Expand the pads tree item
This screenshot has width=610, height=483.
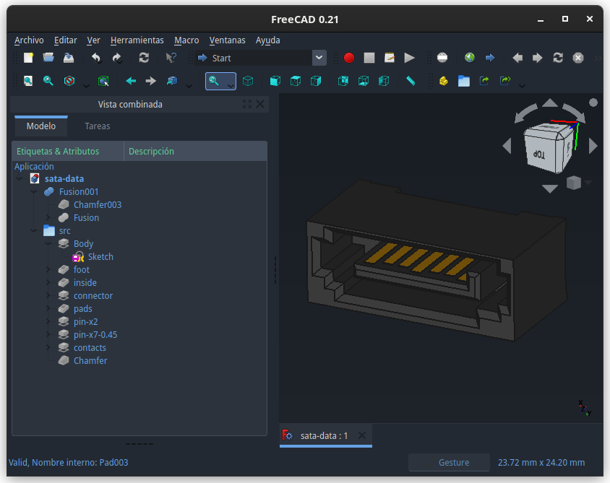48,308
